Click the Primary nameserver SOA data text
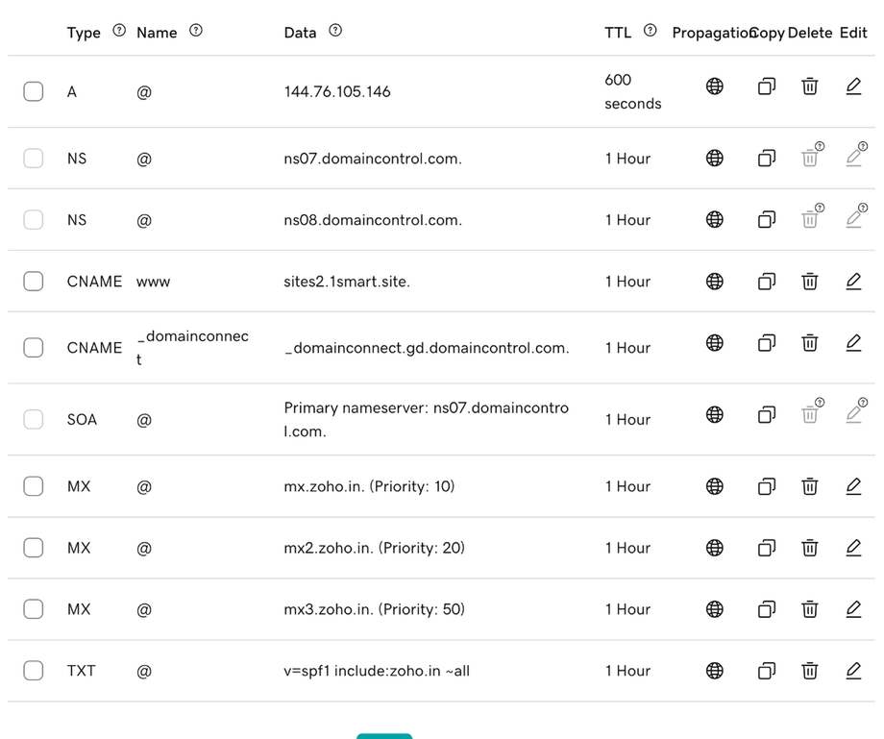Screen dimensions: 884x739 427,419
